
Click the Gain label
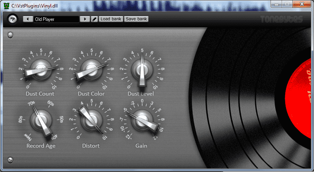coord(141,146)
